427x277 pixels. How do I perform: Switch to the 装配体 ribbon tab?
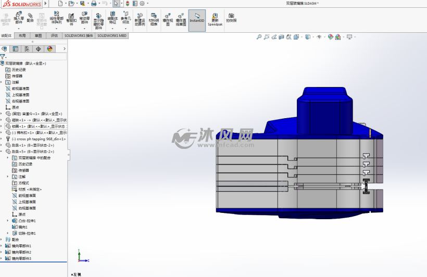click(x=6, y=36)
